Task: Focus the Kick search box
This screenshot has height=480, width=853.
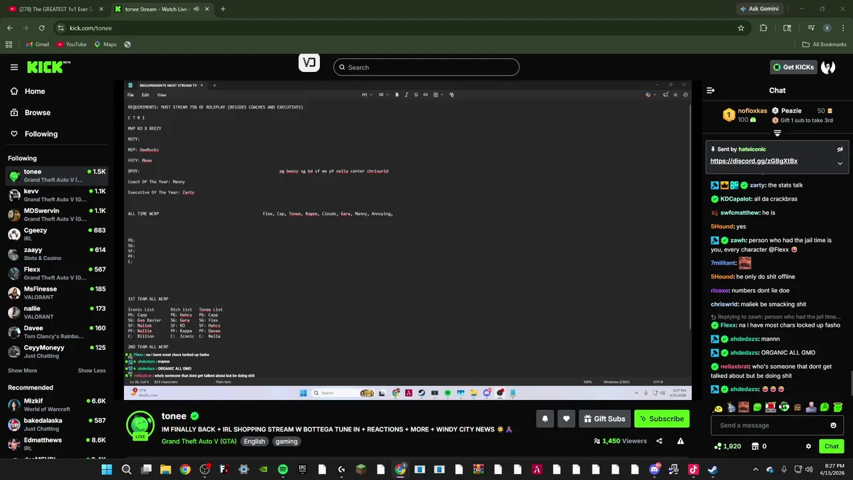Action: pos(426,67)
